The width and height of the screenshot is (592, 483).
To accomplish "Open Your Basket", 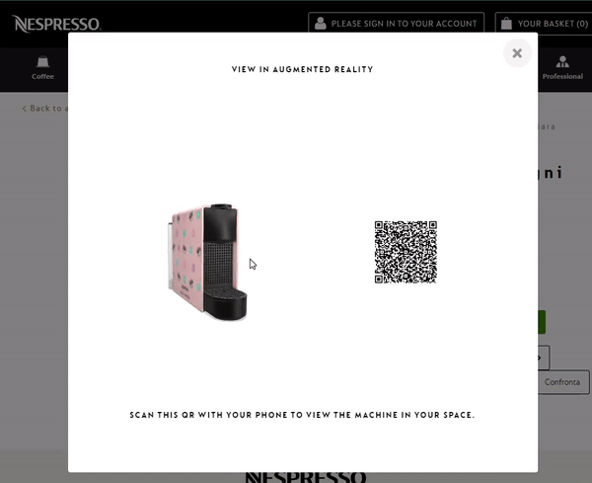I will pyautogui.click(x=543, y=23).
